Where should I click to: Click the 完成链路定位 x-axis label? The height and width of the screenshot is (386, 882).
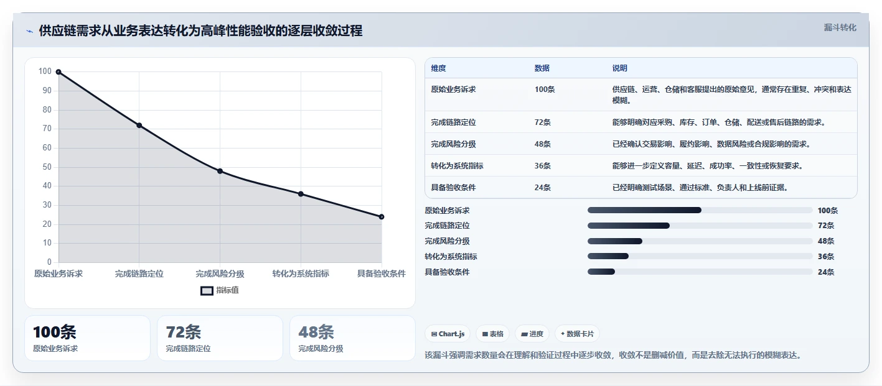139,273
